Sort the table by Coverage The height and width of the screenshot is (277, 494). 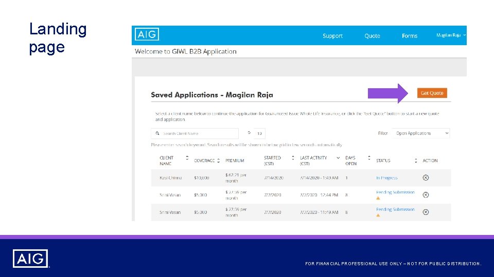(x=218, y=161)
